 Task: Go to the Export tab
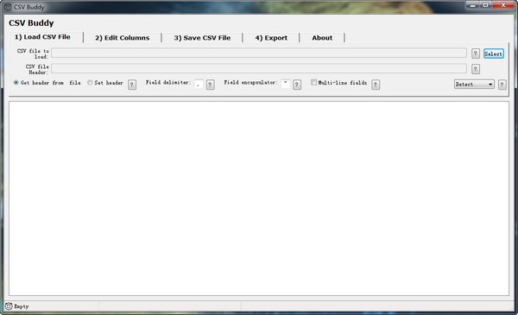(x=271, y=38)
